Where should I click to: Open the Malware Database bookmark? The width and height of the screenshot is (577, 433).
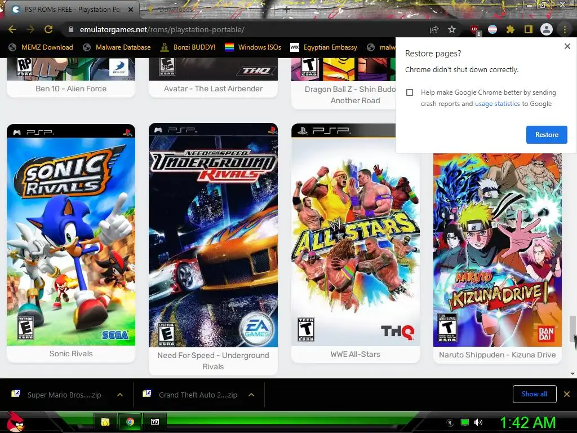[117, 47]
